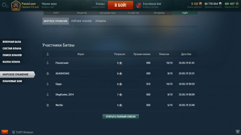The image size is (241, 135).
Task: Click the Перевести опыт link
Action: pos(232,7)
